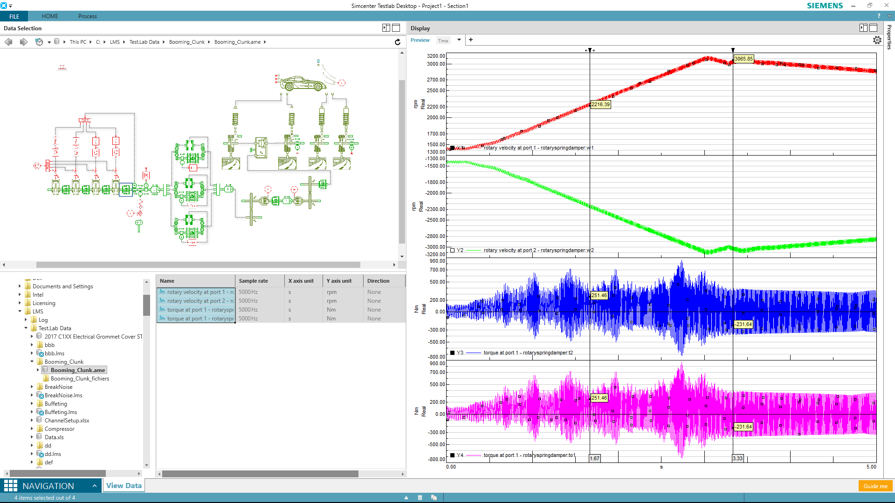This screenshot has width=895, height=503.
Task: Select the Compressor folder in tree
Action: (59, 429)
